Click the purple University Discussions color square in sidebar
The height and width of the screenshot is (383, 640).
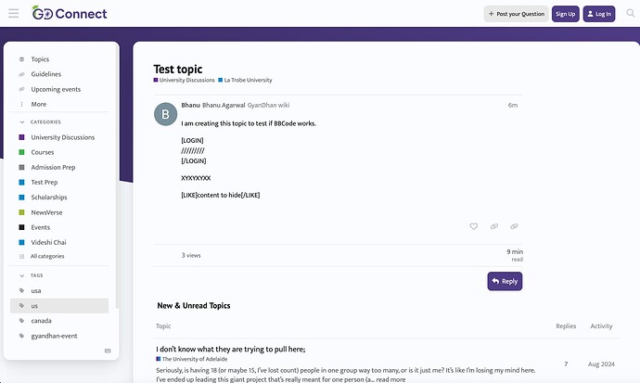[x=21, y=137]
